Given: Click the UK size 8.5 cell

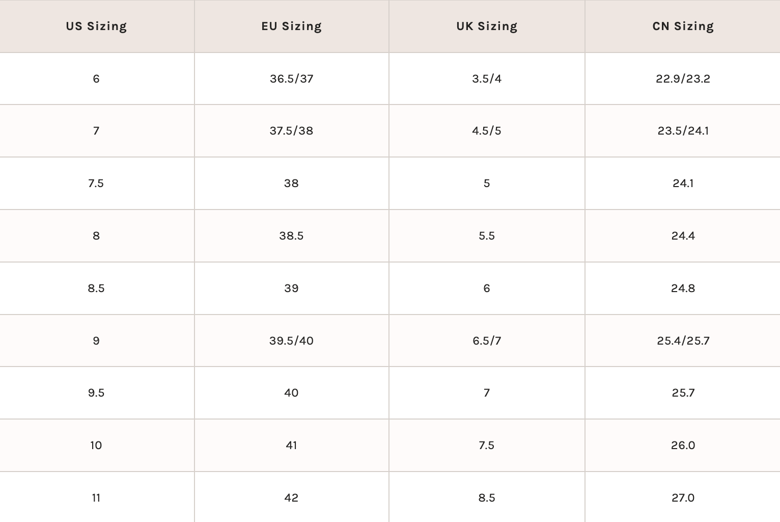Looking at the screenshot, I should coord(487,498).
